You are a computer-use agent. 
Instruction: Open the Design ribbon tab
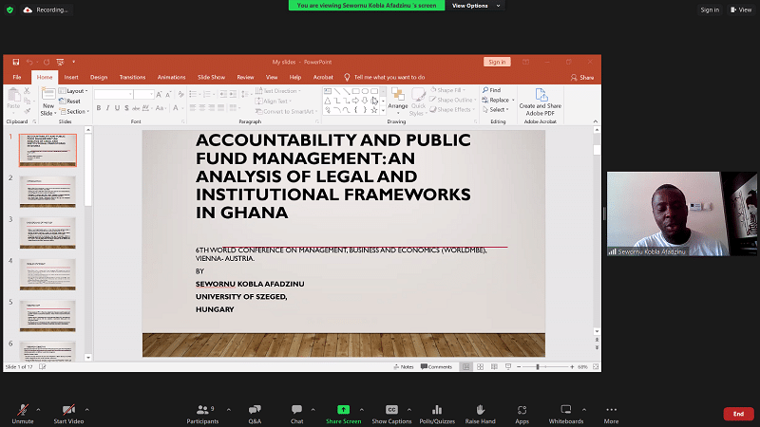[x=99, y=77]
